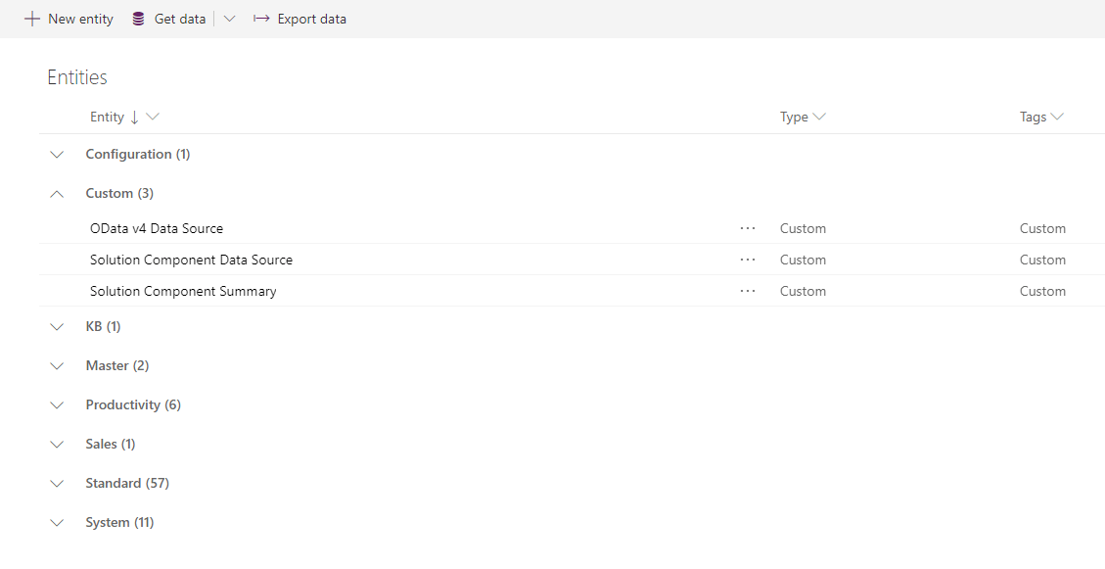Open the Solution Component Summary entity
This screenshot has height=569, width=1105.
click(183, 291)
